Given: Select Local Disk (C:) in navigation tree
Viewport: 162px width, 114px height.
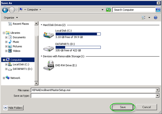Looking at the screenshot, I should point(21,64).
